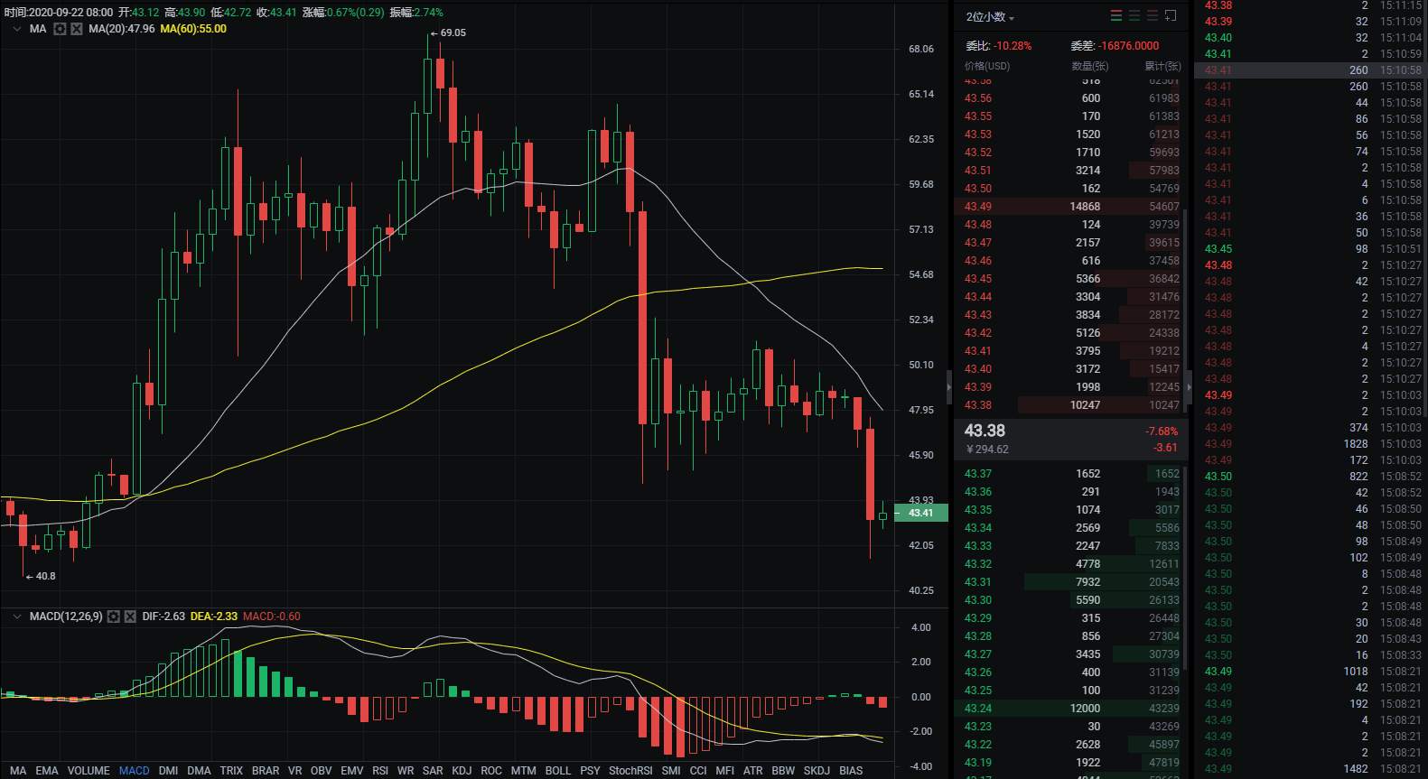Open MACD(12,26,9) settings gear
The height and width of the screenshot is (779, 1428).
point(113,617)
